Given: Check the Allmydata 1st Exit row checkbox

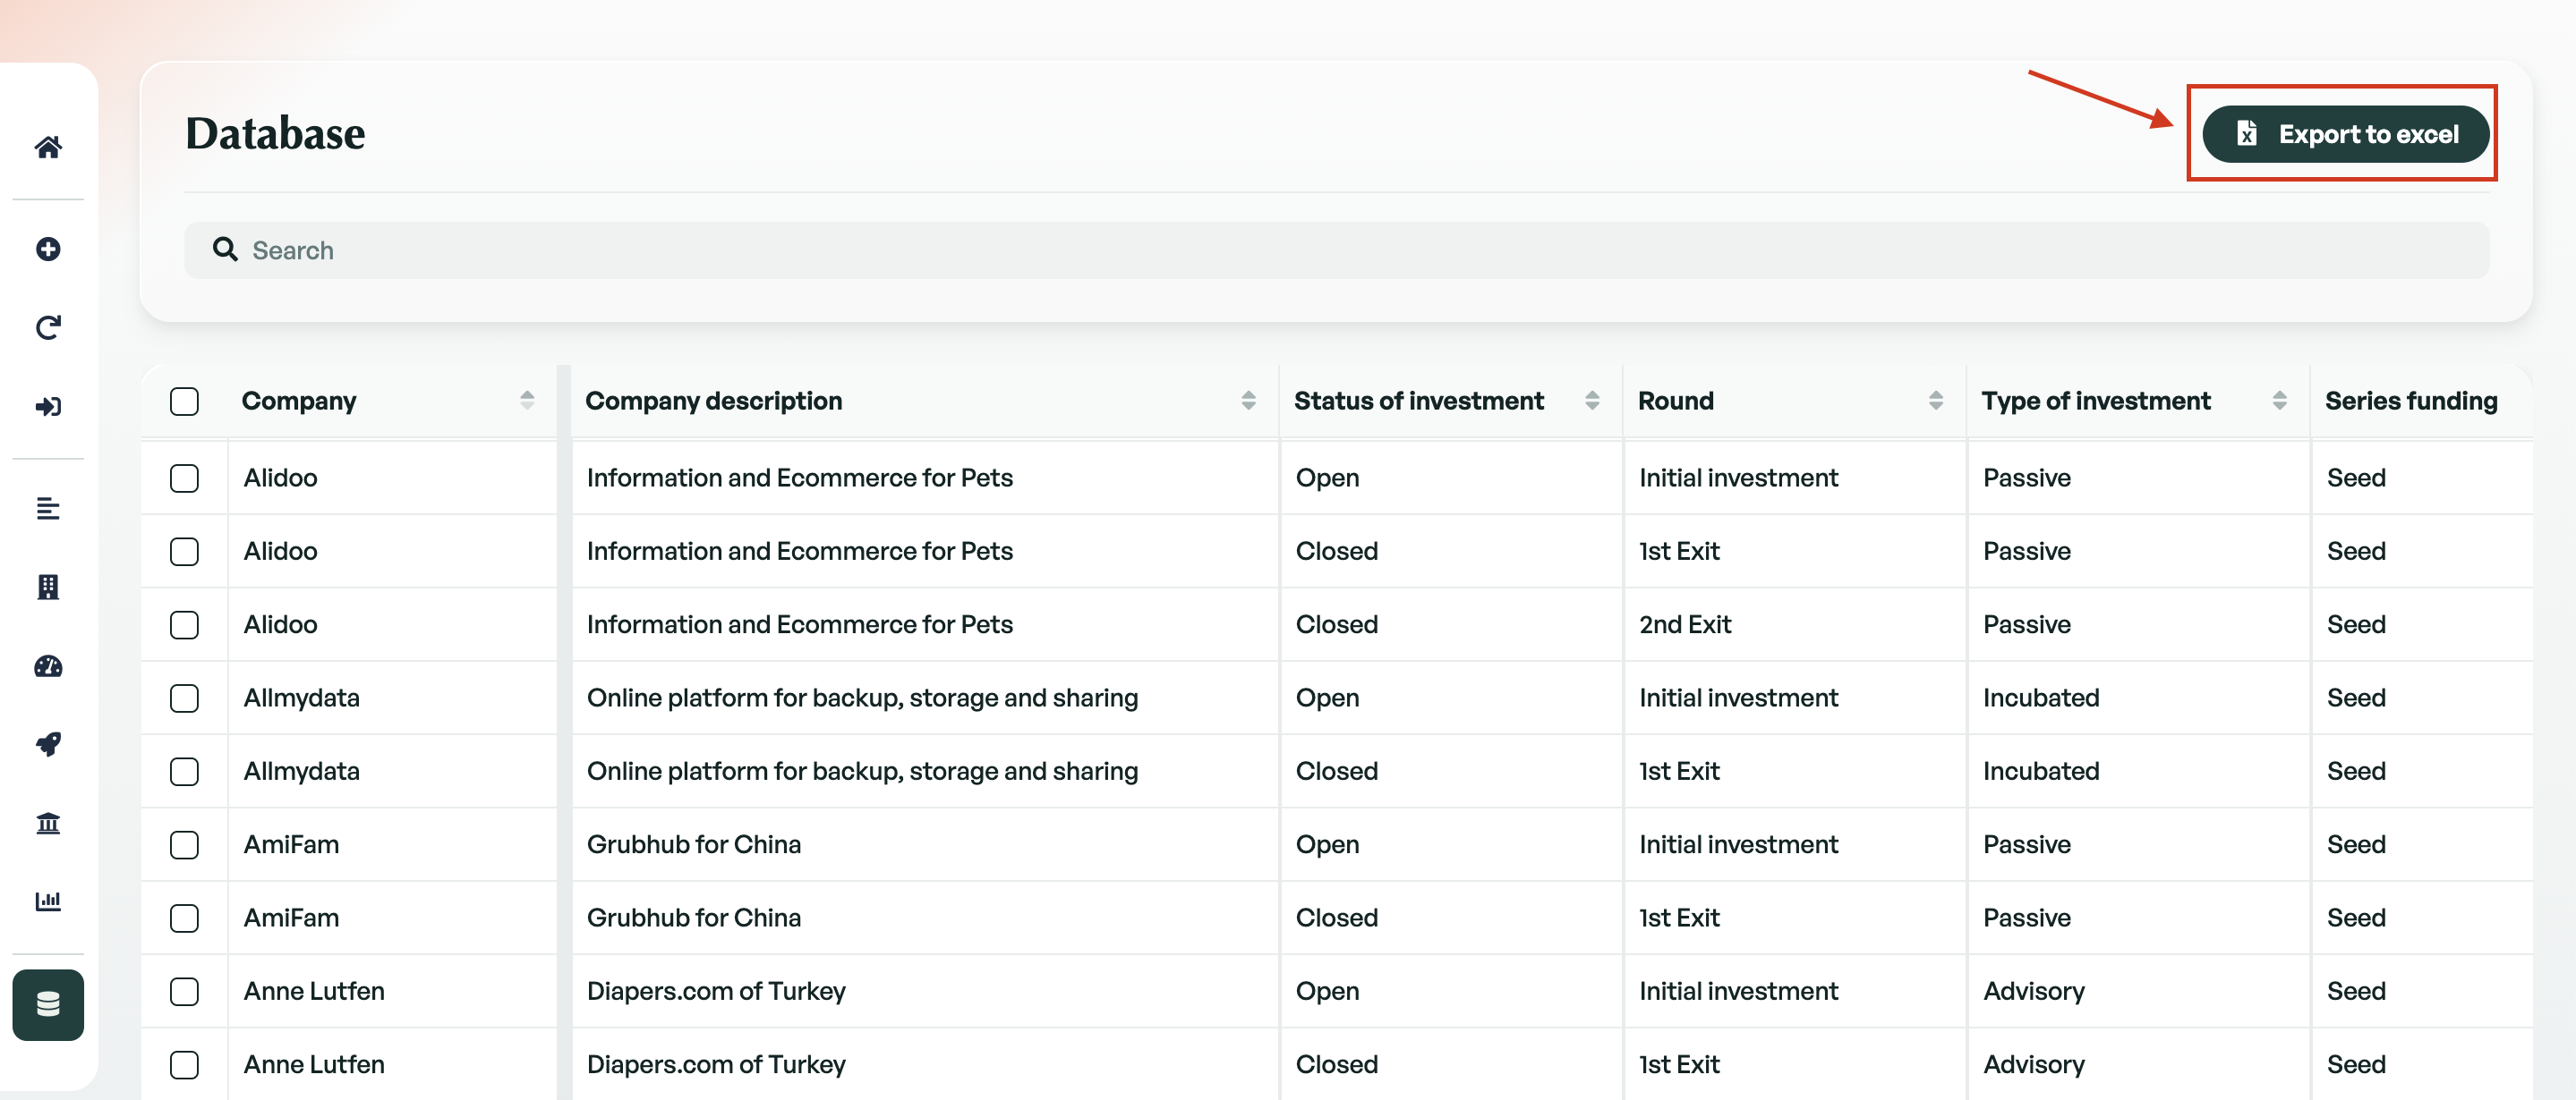Looking at the screenshot, I should click(184, 771).
